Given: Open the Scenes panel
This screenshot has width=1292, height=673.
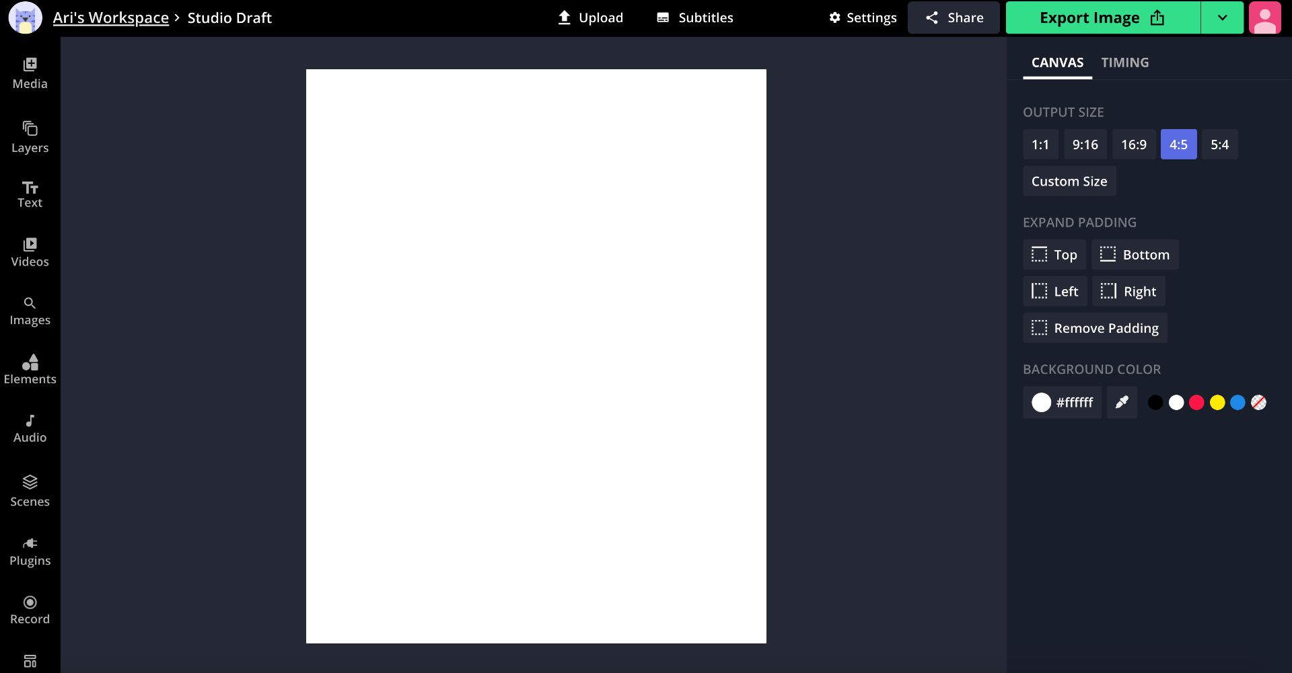Looking at the screenshot, I should [x=30, y=491].
